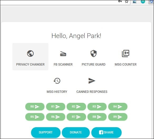
Task: Open the picture extension icon in the toolbar
Action: (135, 2)
